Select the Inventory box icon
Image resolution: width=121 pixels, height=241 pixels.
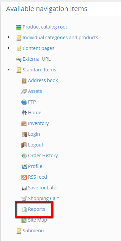coord(24,124)
